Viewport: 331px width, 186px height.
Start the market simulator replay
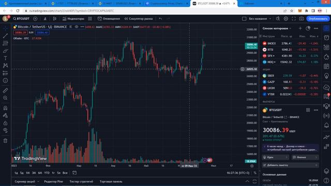click(x=139, y=19)
